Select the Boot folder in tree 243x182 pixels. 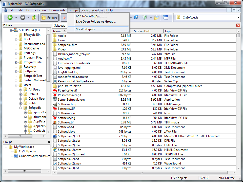[27, 39]
